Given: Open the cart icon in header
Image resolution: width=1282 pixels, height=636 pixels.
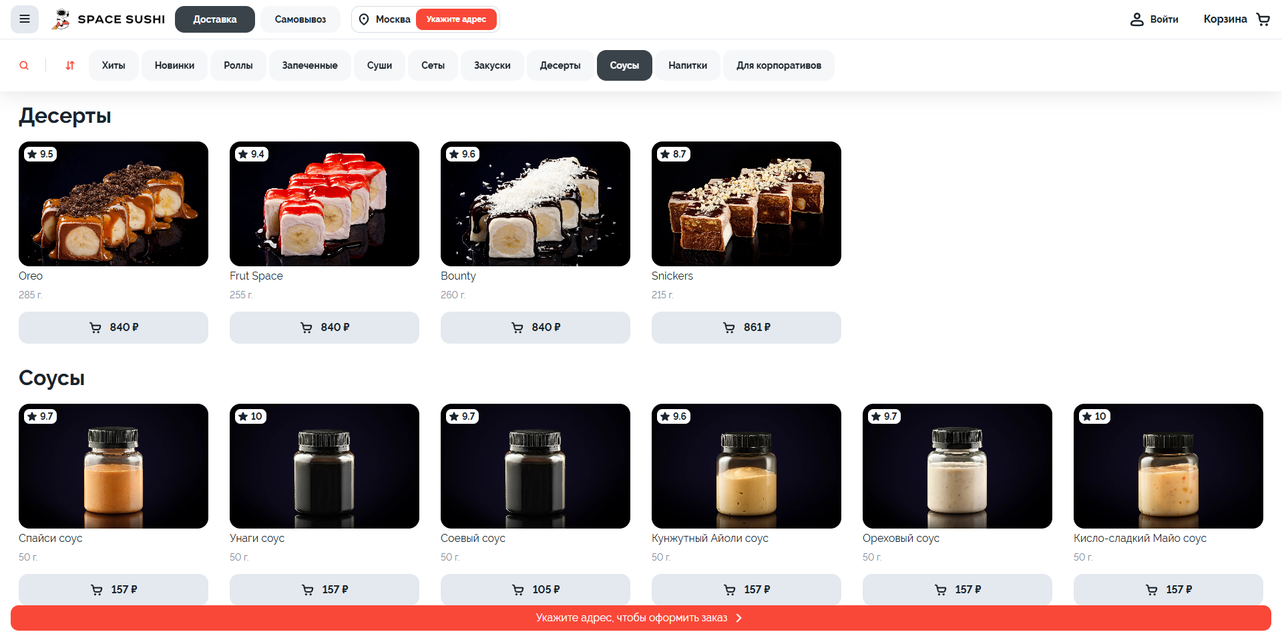Looking at the screenshot, I should [x=1263, y=19].
